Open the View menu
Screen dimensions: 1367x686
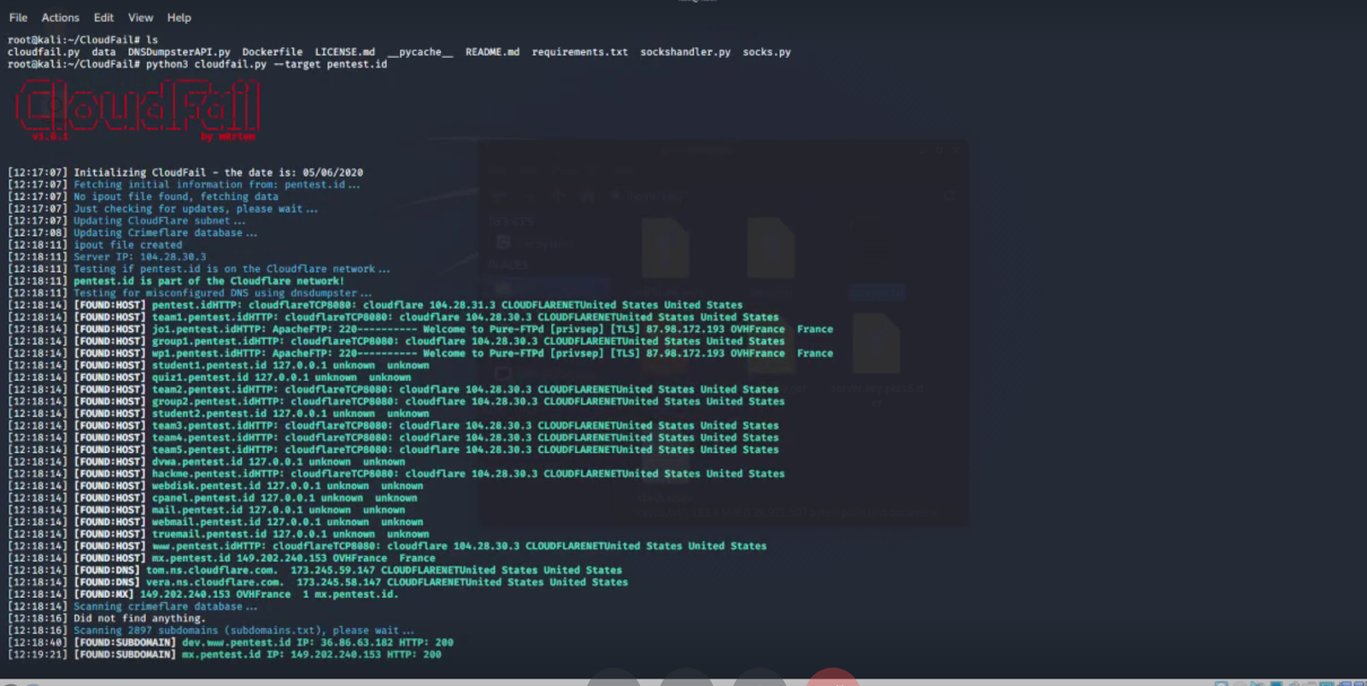click(x=140, y=17)
